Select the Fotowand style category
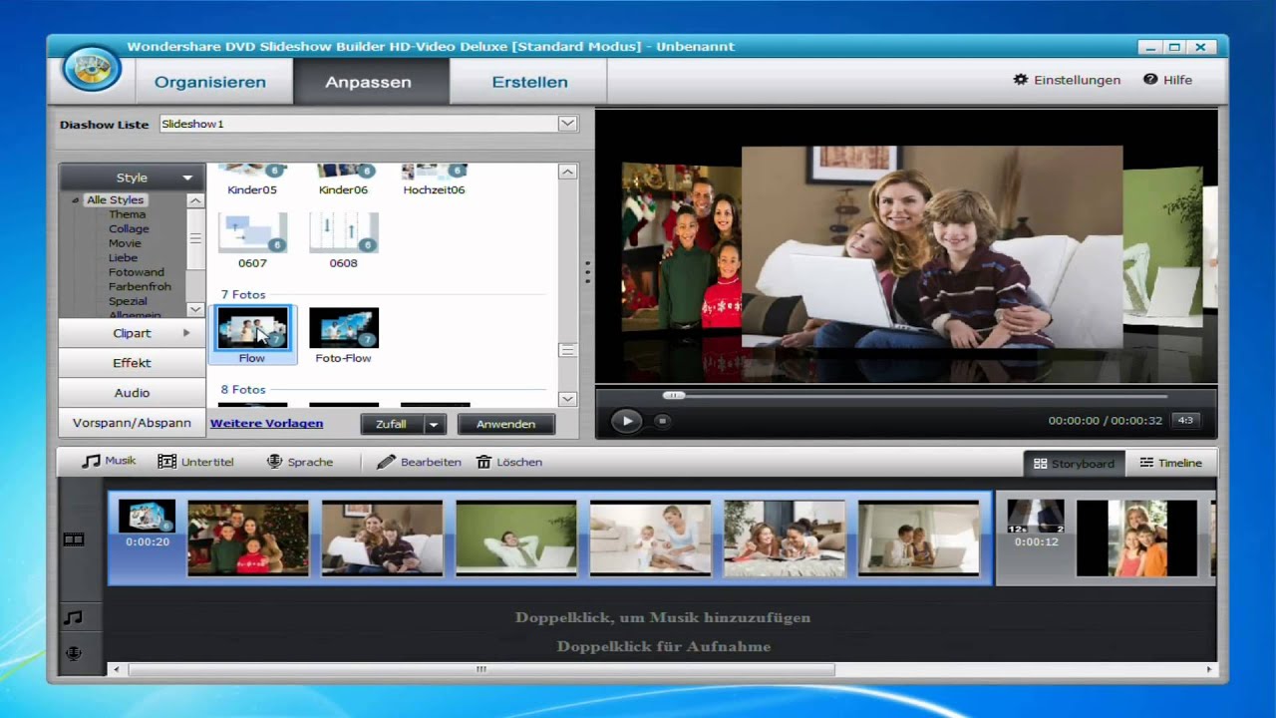The height and width of the screenshot is (718, 1276). [137, 272]
